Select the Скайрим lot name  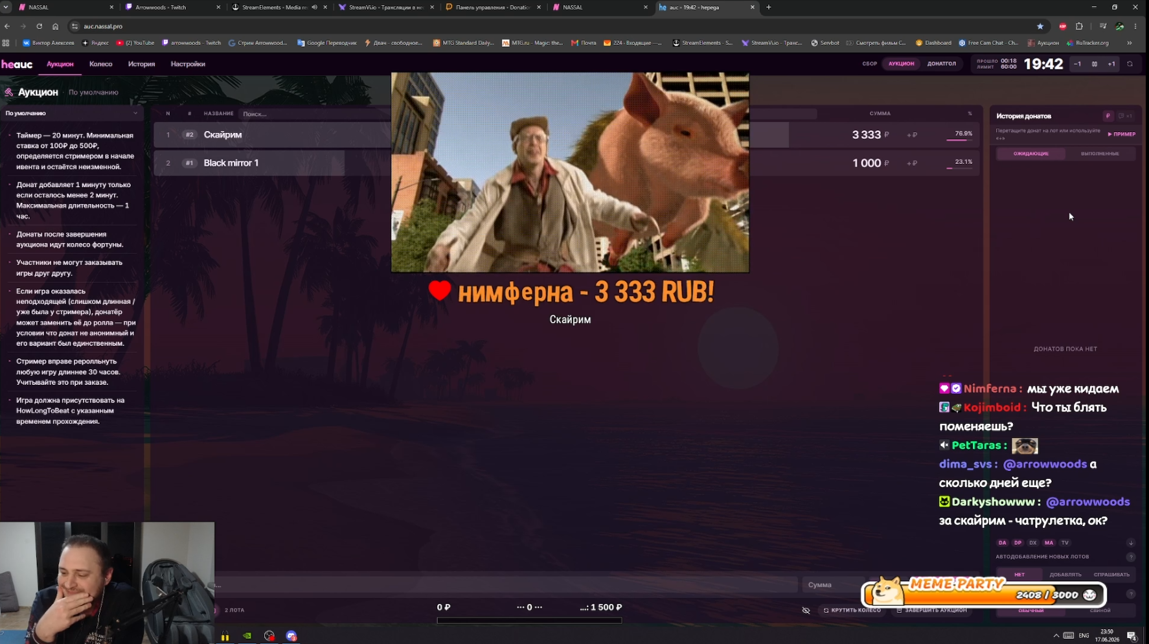[x=223, y=135]
